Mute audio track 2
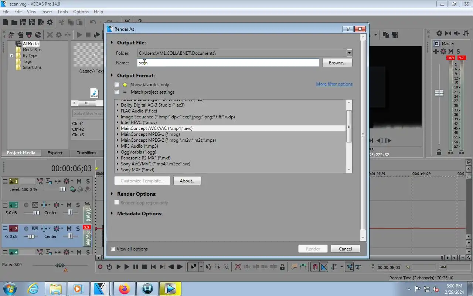 [69, 205]
